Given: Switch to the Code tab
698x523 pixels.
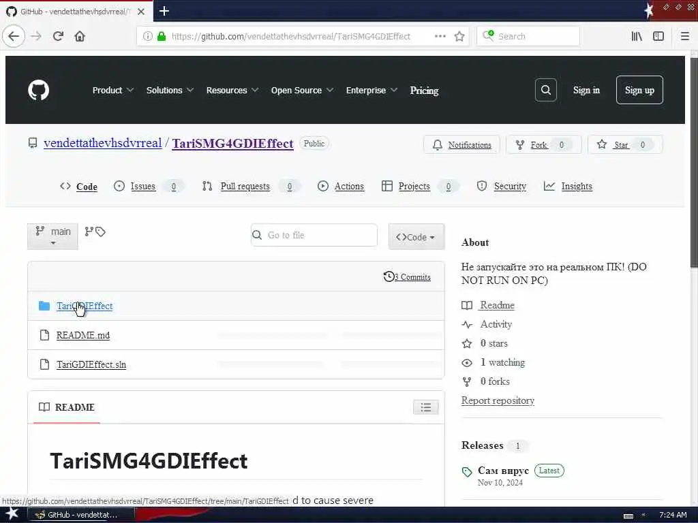Looking at the screenshot, I should [79, 187].
